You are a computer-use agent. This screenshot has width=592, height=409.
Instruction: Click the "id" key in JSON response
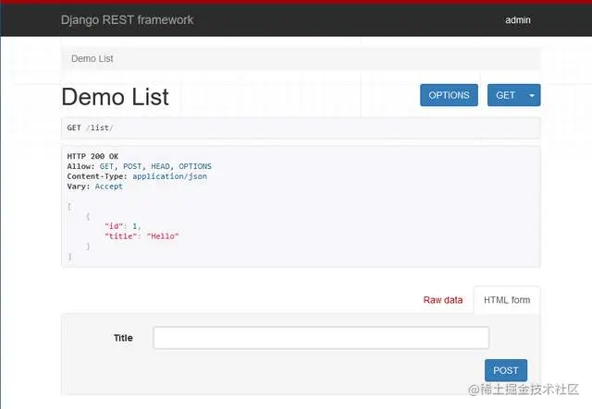coord(114,226)
